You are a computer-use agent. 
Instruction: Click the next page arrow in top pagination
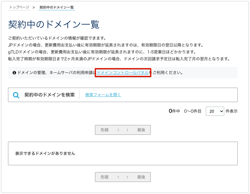(x=127, y=130)
